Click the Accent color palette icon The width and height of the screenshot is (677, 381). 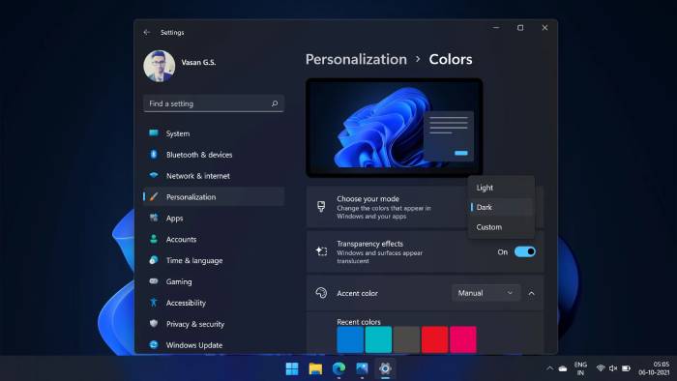point(321,293)
